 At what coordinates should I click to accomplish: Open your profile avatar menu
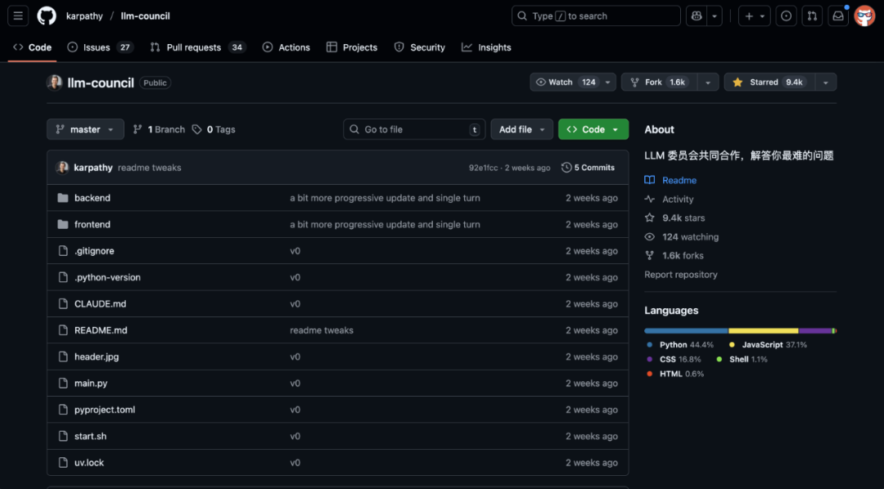click(x=864, y=16)
